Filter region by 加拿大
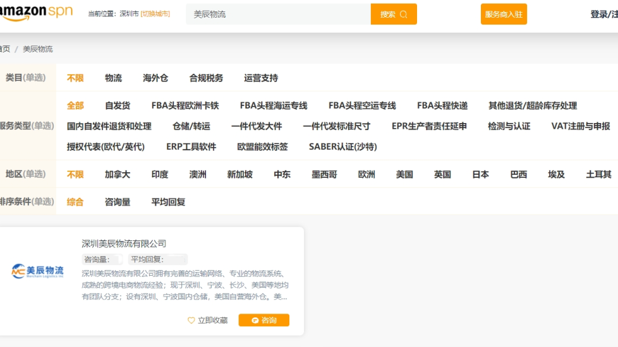The width and height of the screenshot is (618, 347). (x=118, y=174)
